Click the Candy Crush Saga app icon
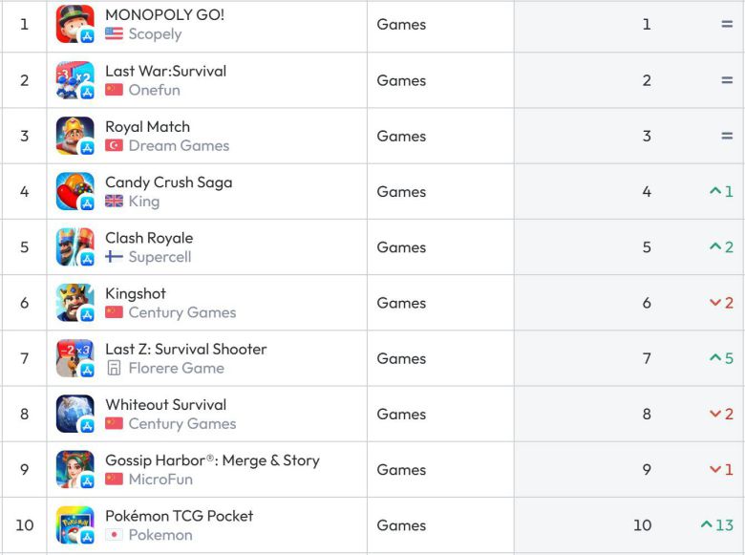This screenshot has height=555, width=745. pyautogui.click(x=74, y=191)
